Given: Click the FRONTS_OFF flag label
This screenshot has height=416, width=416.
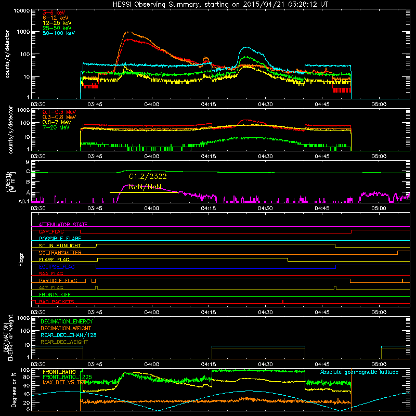Looking at the screenshot, I should (x=55, y=295).
